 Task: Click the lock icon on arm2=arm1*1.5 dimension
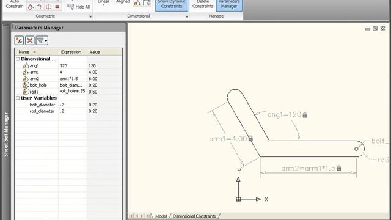[338, 168]
